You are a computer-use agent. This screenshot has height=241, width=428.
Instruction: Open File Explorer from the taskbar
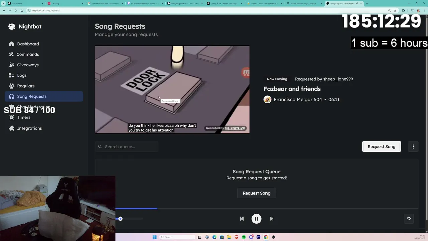point(229,237)
